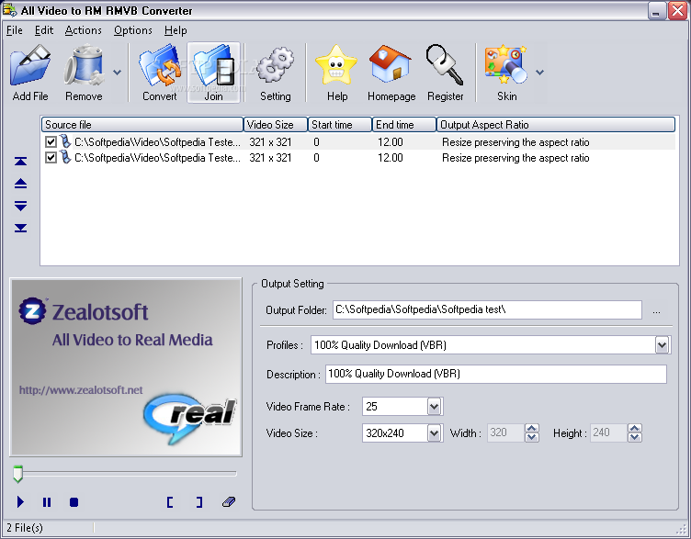Screen dimensions: 691x539
Task: Click the Remove recycle bin icon
Action: 84,73
